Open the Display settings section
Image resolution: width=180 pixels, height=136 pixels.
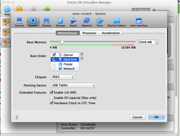tap(47, 22)
